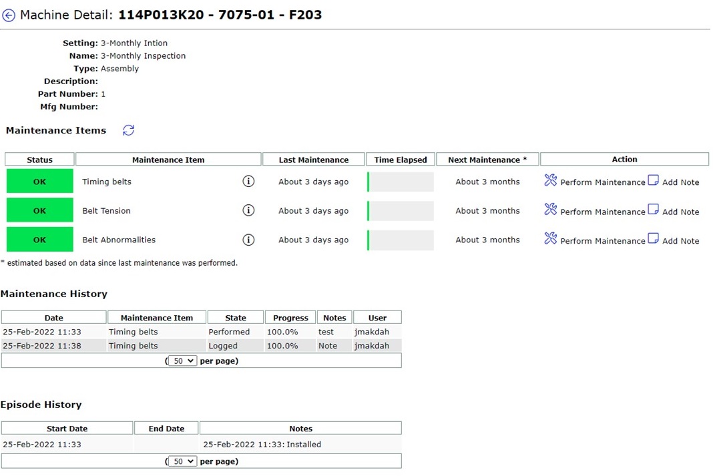Image resolution: width=713 pixels, height=476 pixels.
Task: Click the back arrow beside Machine Detail
Action: [x=9, y=15]
